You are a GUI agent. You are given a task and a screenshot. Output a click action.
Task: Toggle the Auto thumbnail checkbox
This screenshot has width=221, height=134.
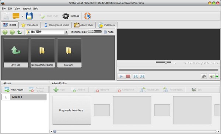(x=105, y=32)
